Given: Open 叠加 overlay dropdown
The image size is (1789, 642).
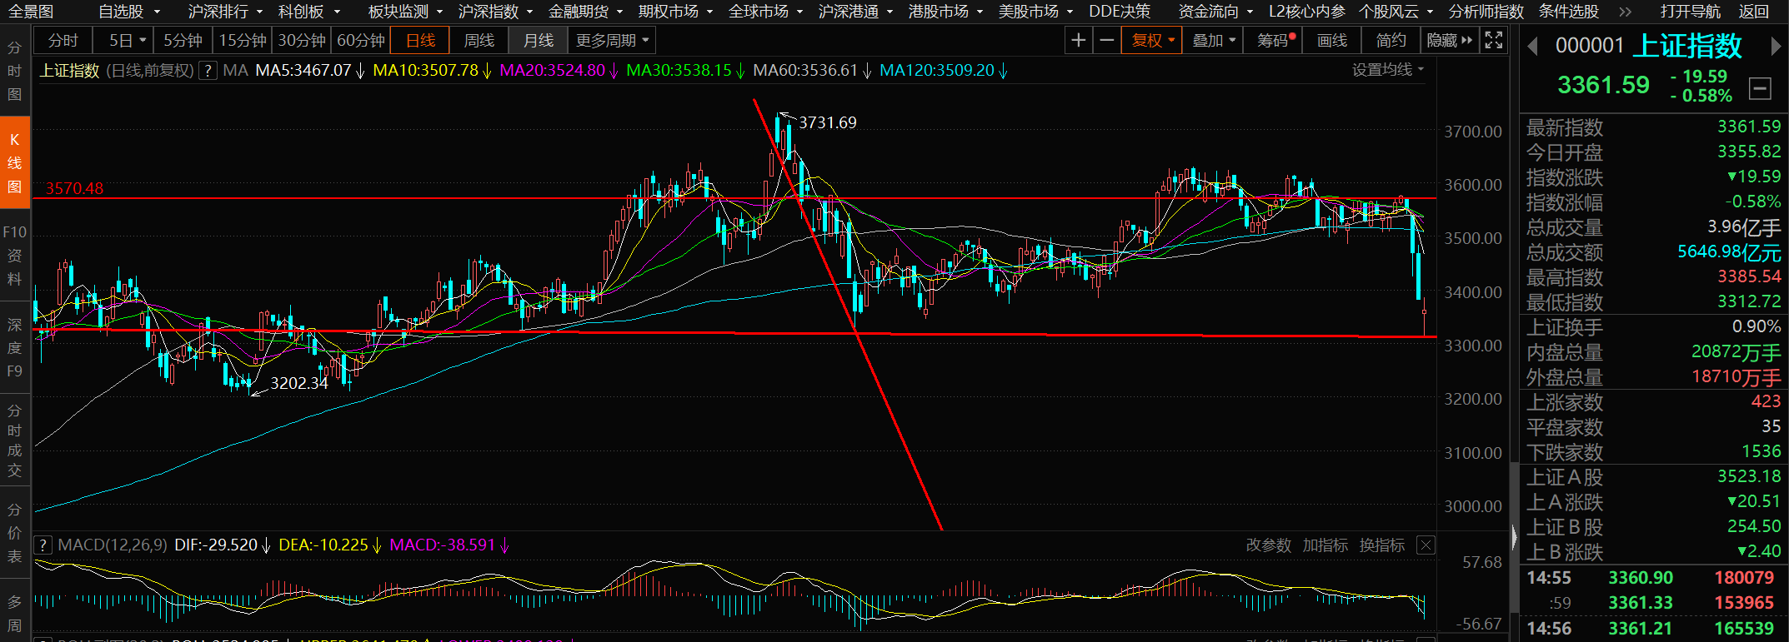Looking at the screenshot, I should (1213, 40).
